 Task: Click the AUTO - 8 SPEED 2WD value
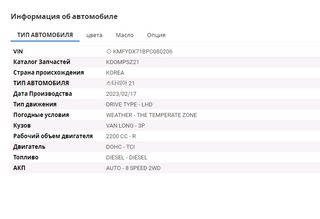click(x=133, y=168)
